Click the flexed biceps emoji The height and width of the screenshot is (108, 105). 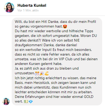coord(47,73)
